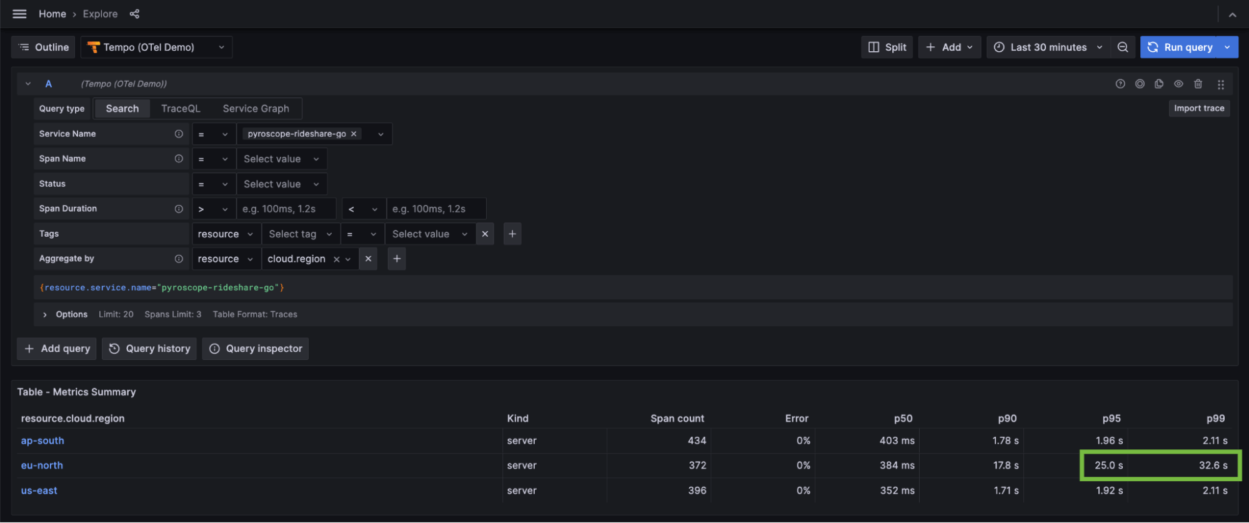
Task: Add another tag filter with plus icon
Action: [x=512, y=234]
